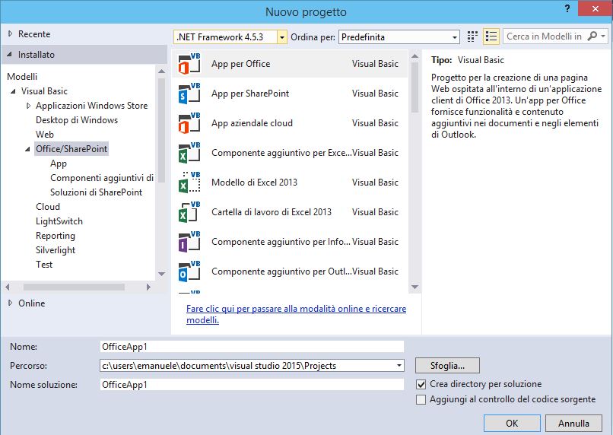The width and height of the screenshot is (613, 435).
Task: Click category tree scrollbar down arrow
Action: (x=161, y=274)
